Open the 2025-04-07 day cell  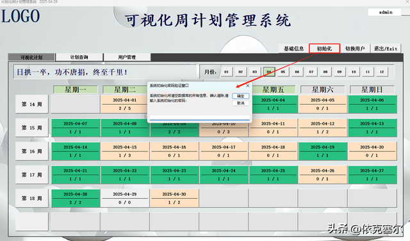click(x=76, y=128)
